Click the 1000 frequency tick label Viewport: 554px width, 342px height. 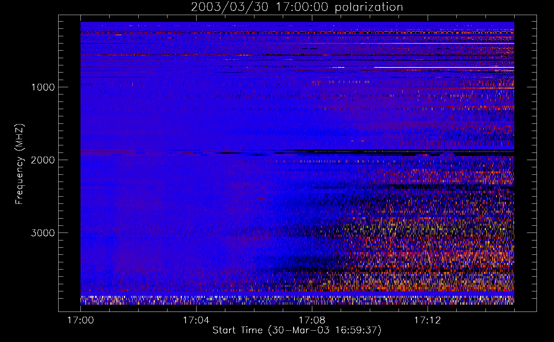[x=43, y=87]
